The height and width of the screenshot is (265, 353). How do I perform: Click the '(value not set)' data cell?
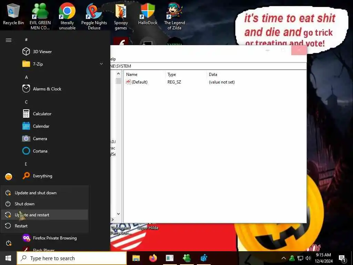point(222,82)
